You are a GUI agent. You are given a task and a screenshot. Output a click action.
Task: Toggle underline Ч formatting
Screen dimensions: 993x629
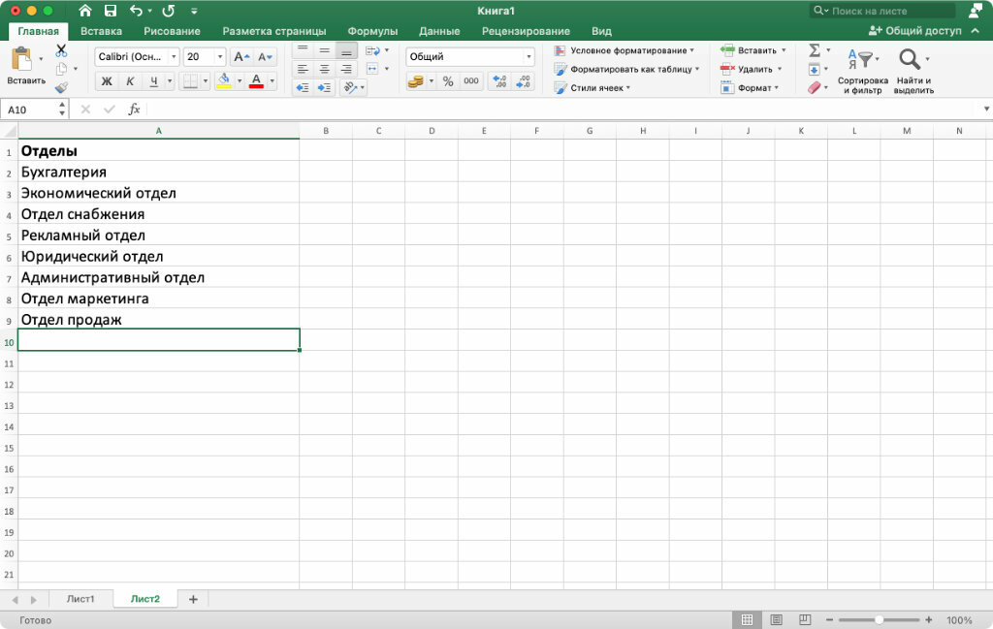pos(153,81)
